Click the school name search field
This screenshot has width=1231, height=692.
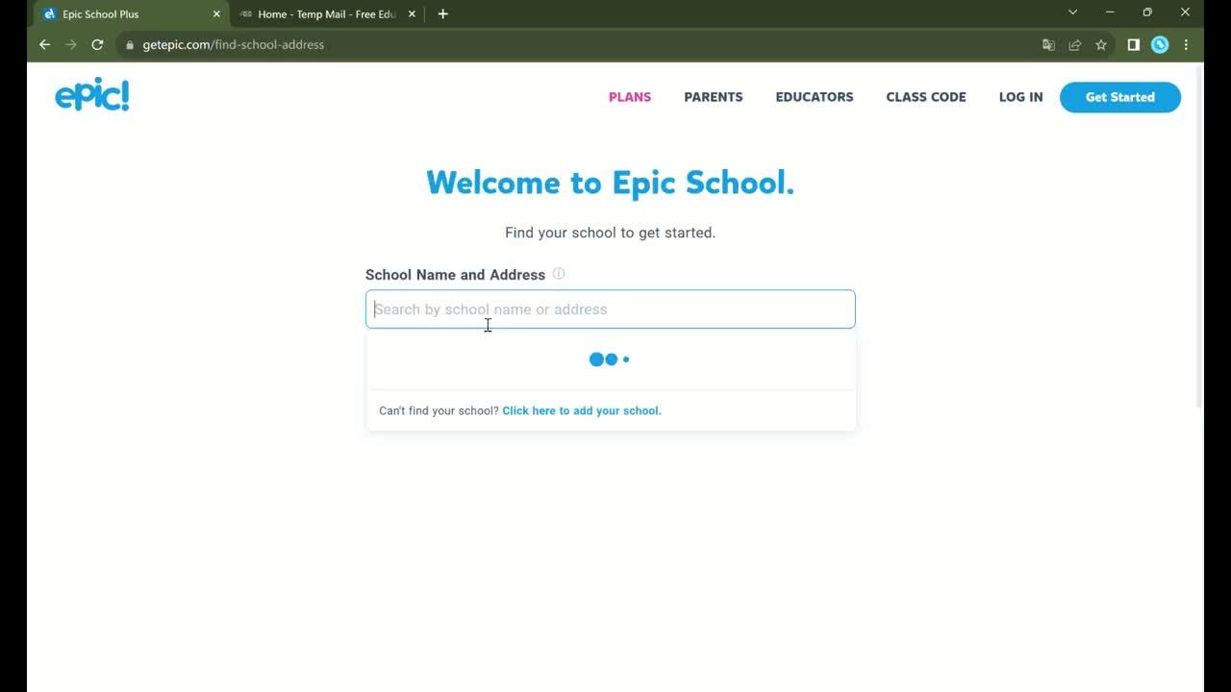[x=610, y=309]
